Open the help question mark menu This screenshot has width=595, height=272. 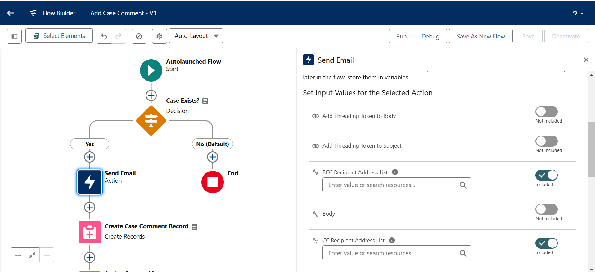(578, 14)
